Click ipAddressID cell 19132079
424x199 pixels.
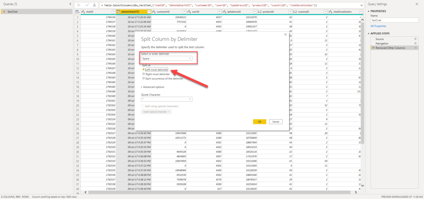(x=240, y=17)
